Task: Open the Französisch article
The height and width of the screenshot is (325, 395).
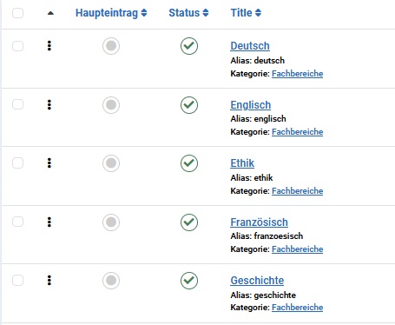Action: (259, 222)
